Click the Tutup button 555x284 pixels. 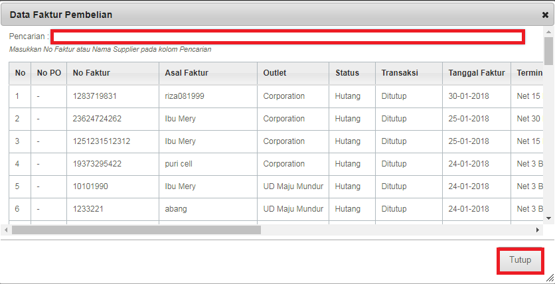click(x=520, y=260)
